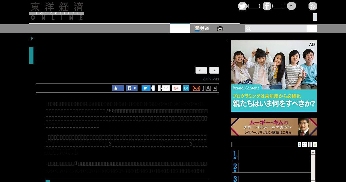Open the kids programming ad banner
This screenshot has width=346, height=182.
coord(274,76)
